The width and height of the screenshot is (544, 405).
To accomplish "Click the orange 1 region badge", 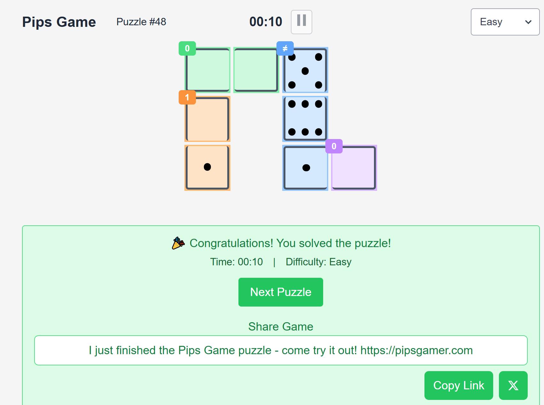I will click(187, 97).
